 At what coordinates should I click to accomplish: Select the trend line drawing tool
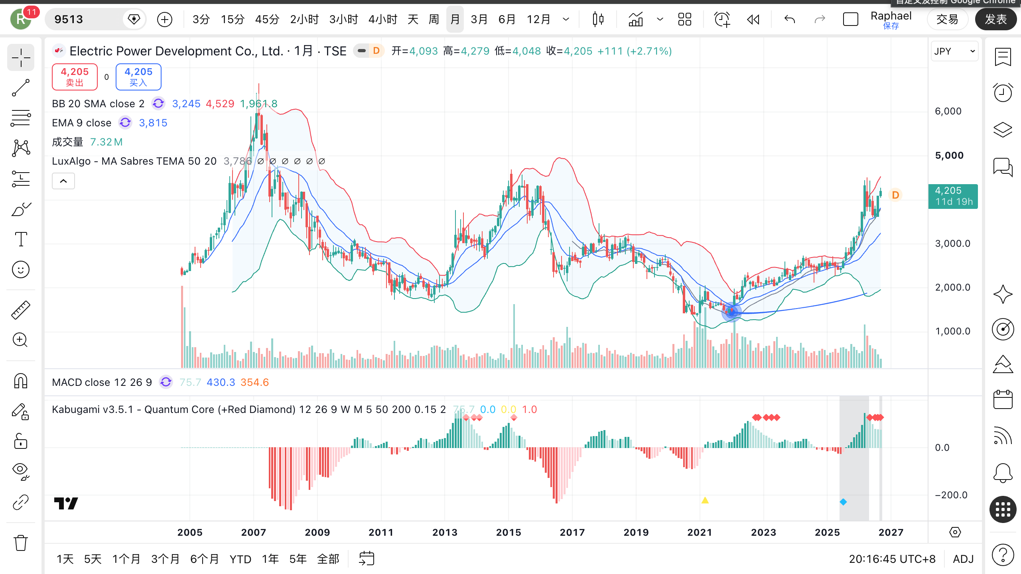point(21,88)
